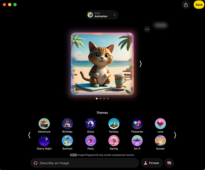
Task: Select the Party theme icon
Action: (91, 141)
